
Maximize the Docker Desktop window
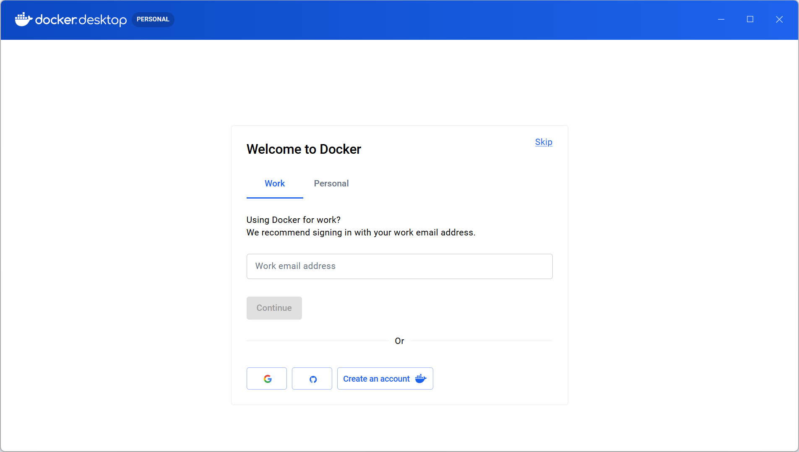tap(750, 19)
